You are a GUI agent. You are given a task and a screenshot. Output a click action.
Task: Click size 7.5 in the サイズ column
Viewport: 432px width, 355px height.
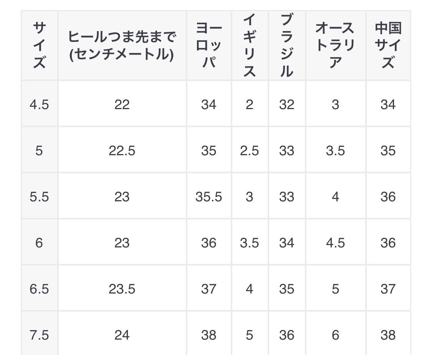(39, 335)
